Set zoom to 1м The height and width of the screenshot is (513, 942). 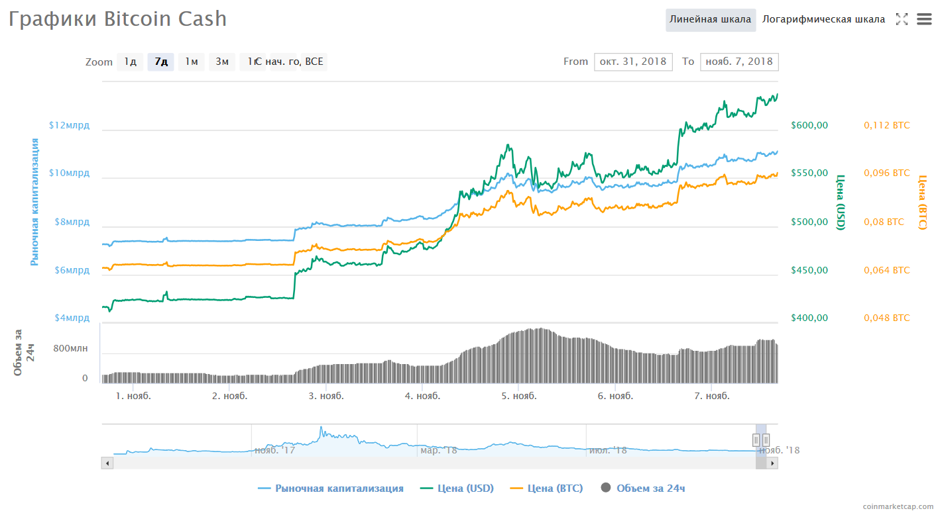click(192, 62)
